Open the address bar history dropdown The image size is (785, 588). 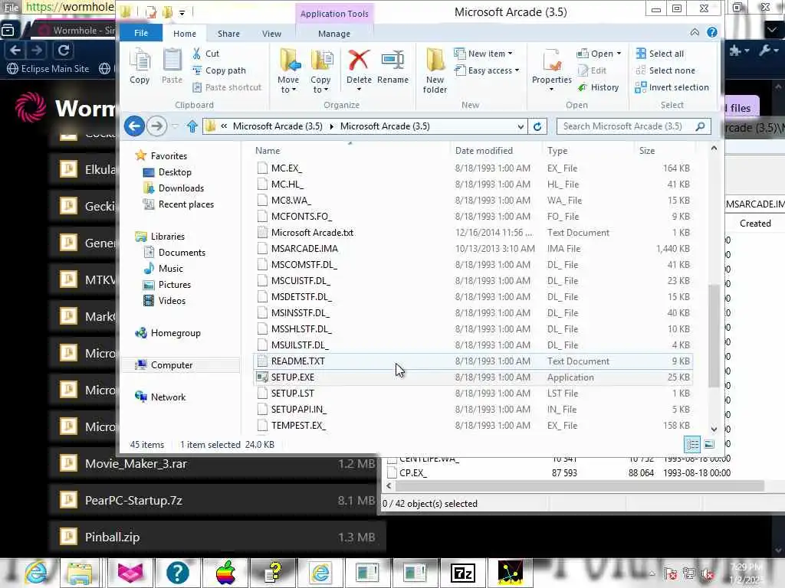tap(521, 126)
